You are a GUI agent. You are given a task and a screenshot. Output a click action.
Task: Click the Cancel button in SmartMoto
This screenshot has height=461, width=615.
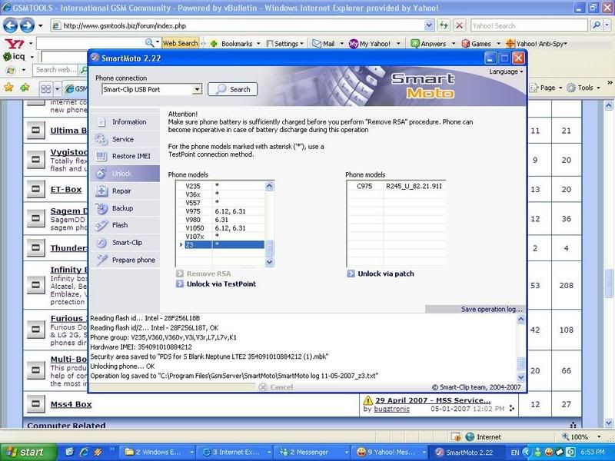coord(276,387)
